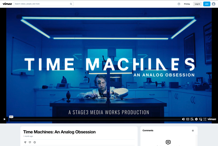Viewport: 218px width, 146px height.
Task: Open the user profile avatar icon
Action: (x=214, y=4)
